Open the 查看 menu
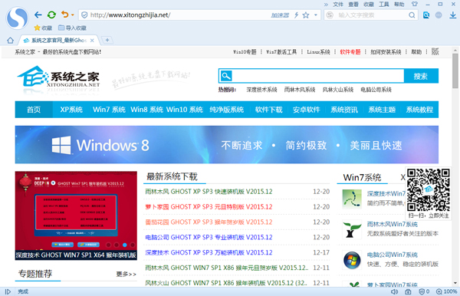Screen dimensions: 460x296 (353, 4)
